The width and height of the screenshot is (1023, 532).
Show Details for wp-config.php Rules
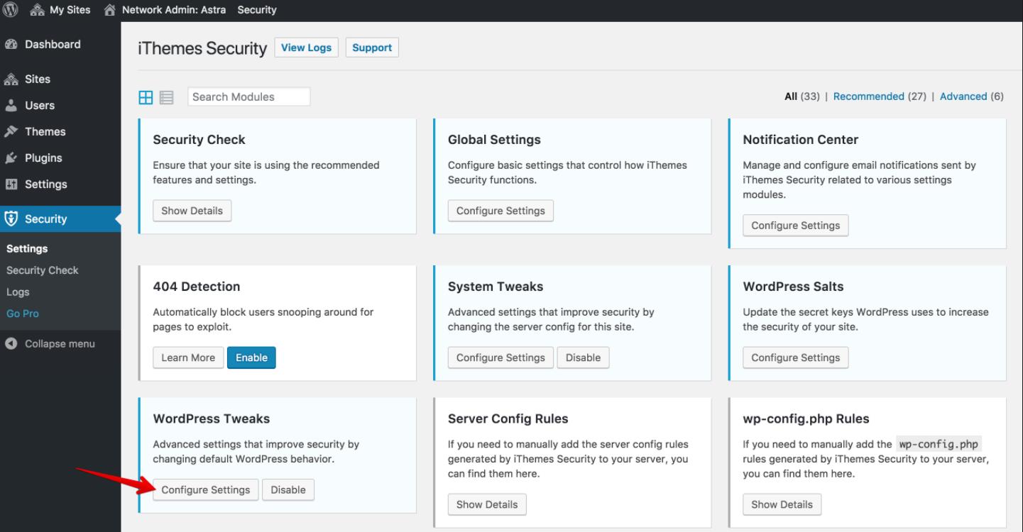(782, 504)
